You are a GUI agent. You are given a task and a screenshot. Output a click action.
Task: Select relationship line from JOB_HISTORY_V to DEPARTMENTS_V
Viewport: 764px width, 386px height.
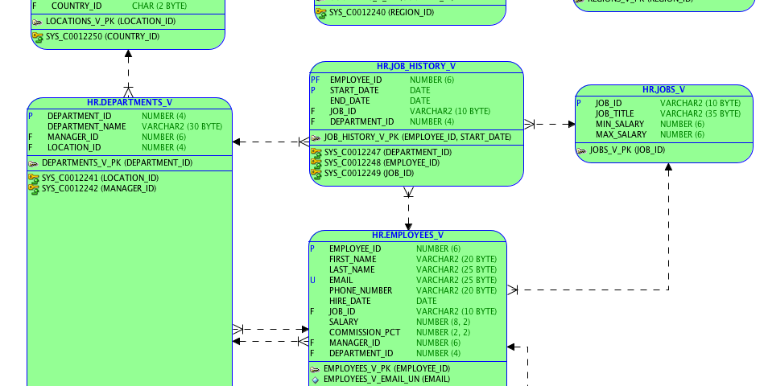point(271,142)
